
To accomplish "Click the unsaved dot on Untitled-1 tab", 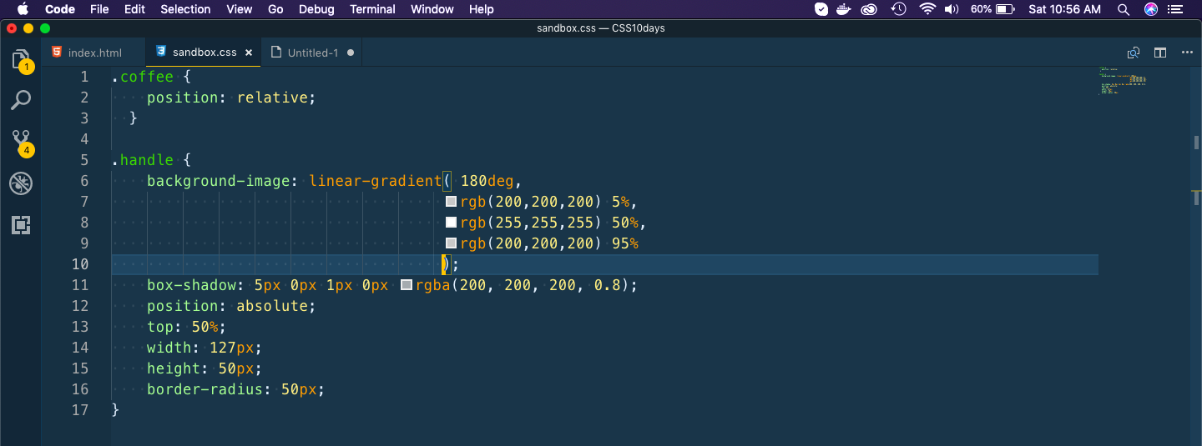I will (x=351, y=53).
